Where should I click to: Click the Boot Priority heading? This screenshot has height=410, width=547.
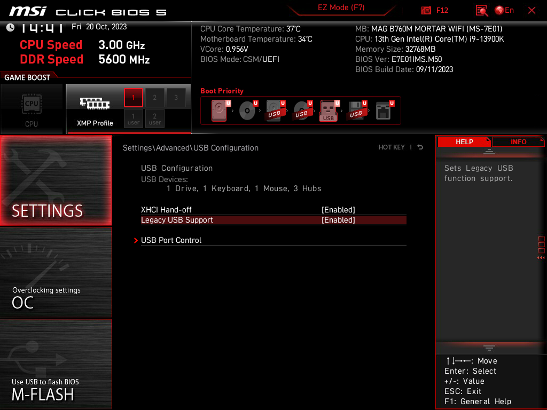tap(222, 91)
